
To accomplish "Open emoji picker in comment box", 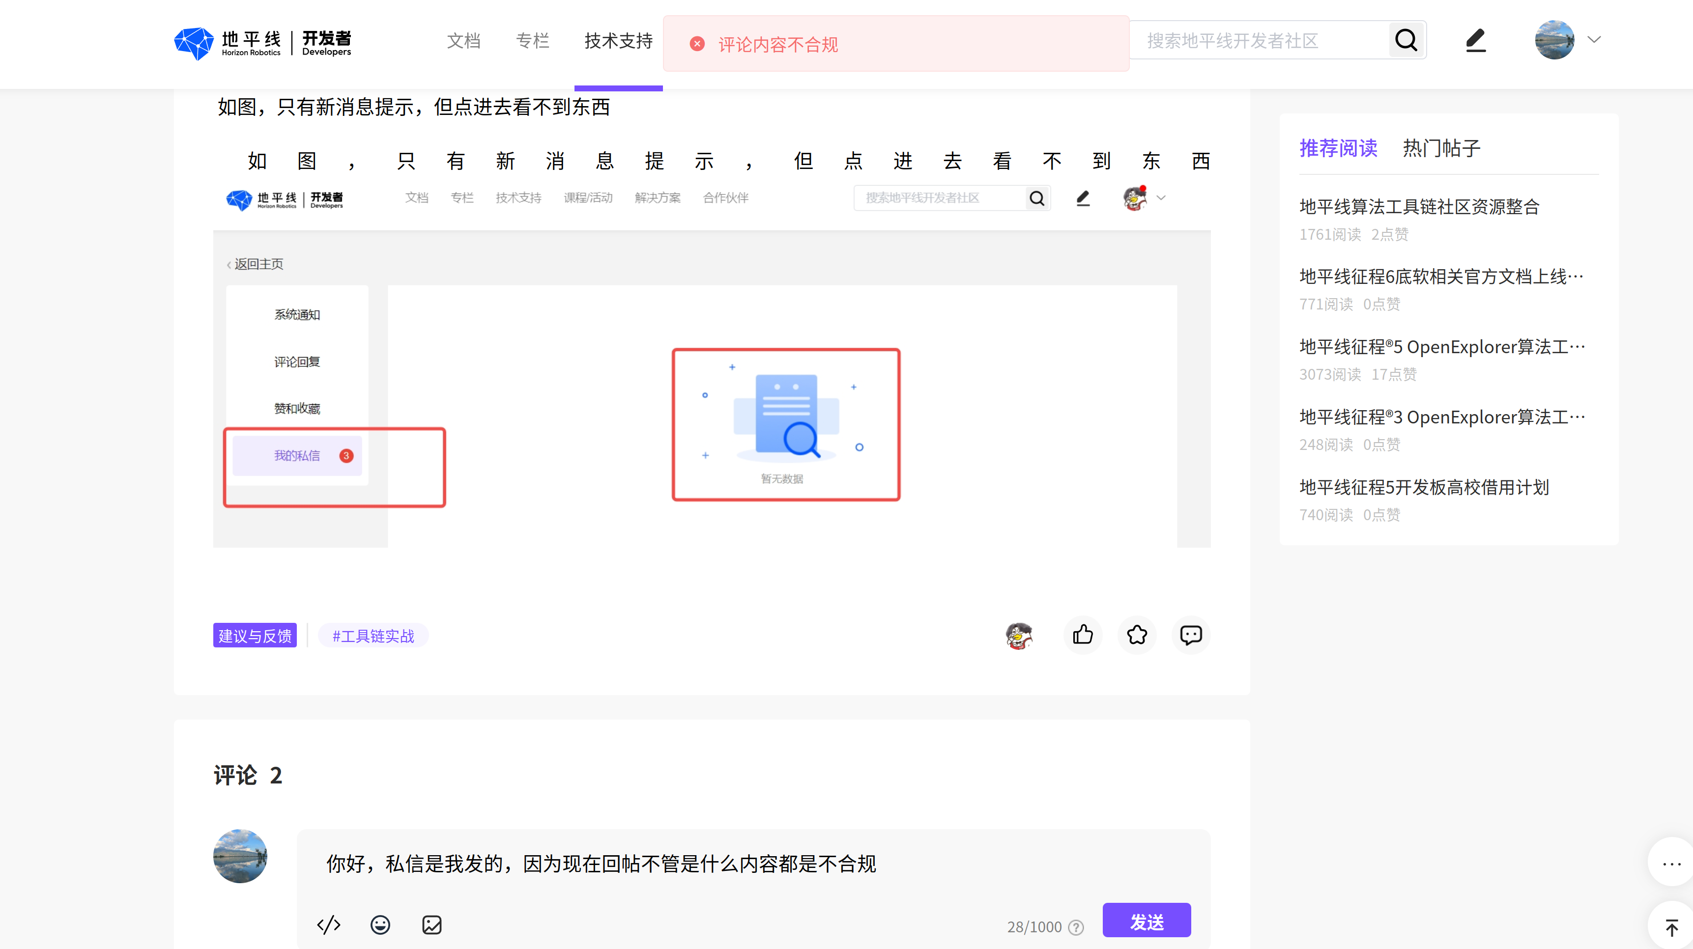I will [380, 924].
